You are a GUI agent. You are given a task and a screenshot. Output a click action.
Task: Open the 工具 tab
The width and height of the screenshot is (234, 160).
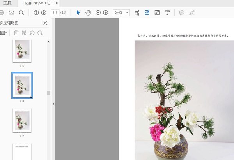coord(7,3)
